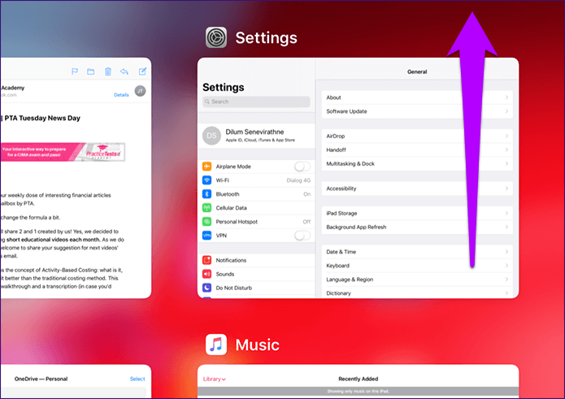Open Dilum Senevirathne Apple ID profile

pos(256,136)
